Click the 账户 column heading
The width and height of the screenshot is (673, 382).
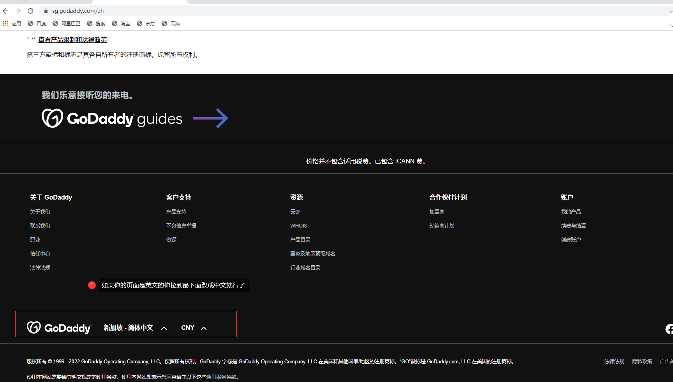tap(567, 197)
